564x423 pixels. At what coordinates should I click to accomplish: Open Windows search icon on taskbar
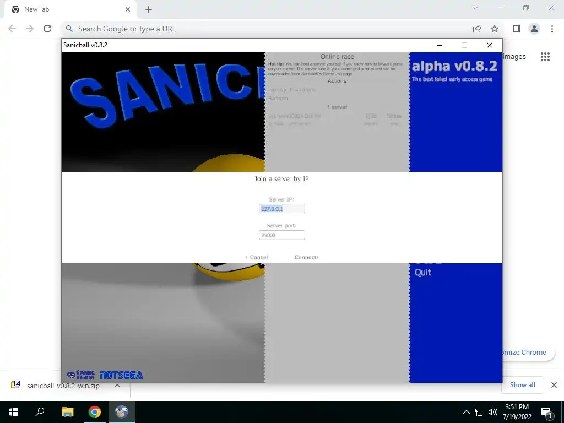tap(40, 412)
